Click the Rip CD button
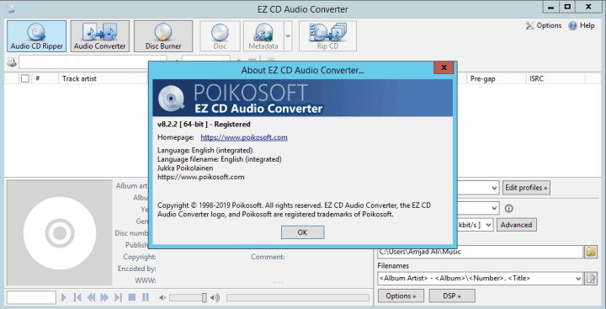606x309 pixels. point(327,36)
